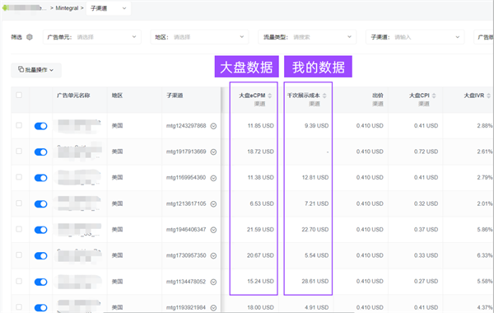Open the 子渠道 breadcrumb dropdown
Viewport: 494px width, 313px height.
(x=109, y=8)
